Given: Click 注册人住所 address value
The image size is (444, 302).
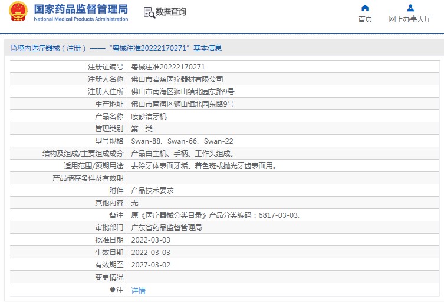Looking at the screenshot, I should 183,92.
